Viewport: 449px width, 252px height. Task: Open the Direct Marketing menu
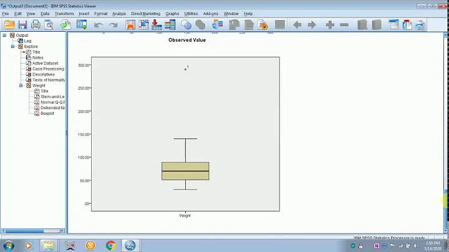click(146, 14)
